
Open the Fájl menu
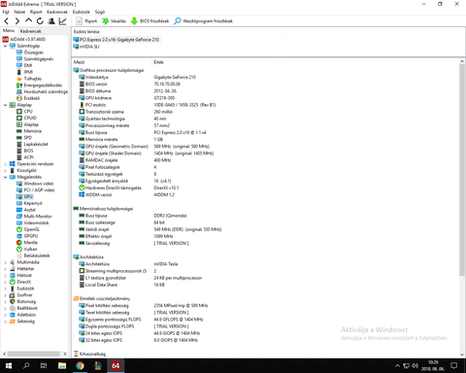click(6, 12)
